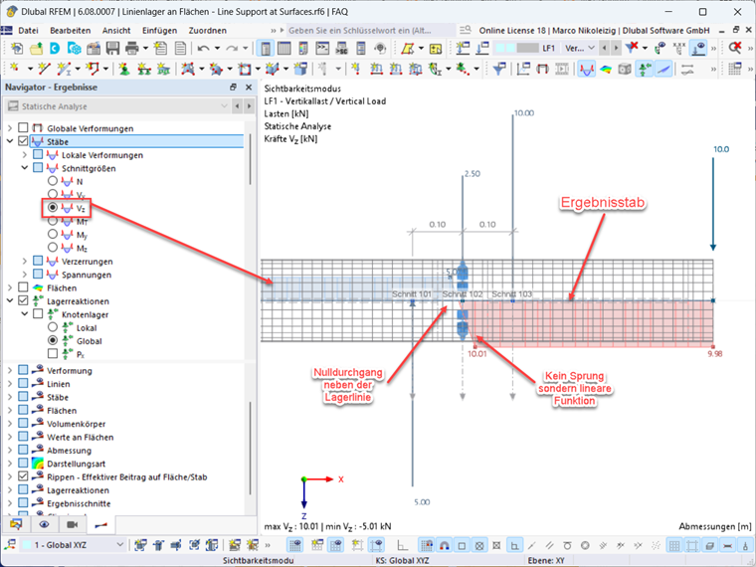Click the keyword search input field

(x=371, y=31)
